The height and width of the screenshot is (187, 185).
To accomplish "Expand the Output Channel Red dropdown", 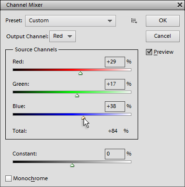I will pyautogui.click(x=62, y=36).
